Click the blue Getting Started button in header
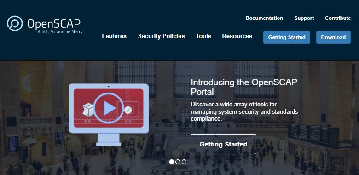Viewport: 359px width, 175px height. click(287, 37)
